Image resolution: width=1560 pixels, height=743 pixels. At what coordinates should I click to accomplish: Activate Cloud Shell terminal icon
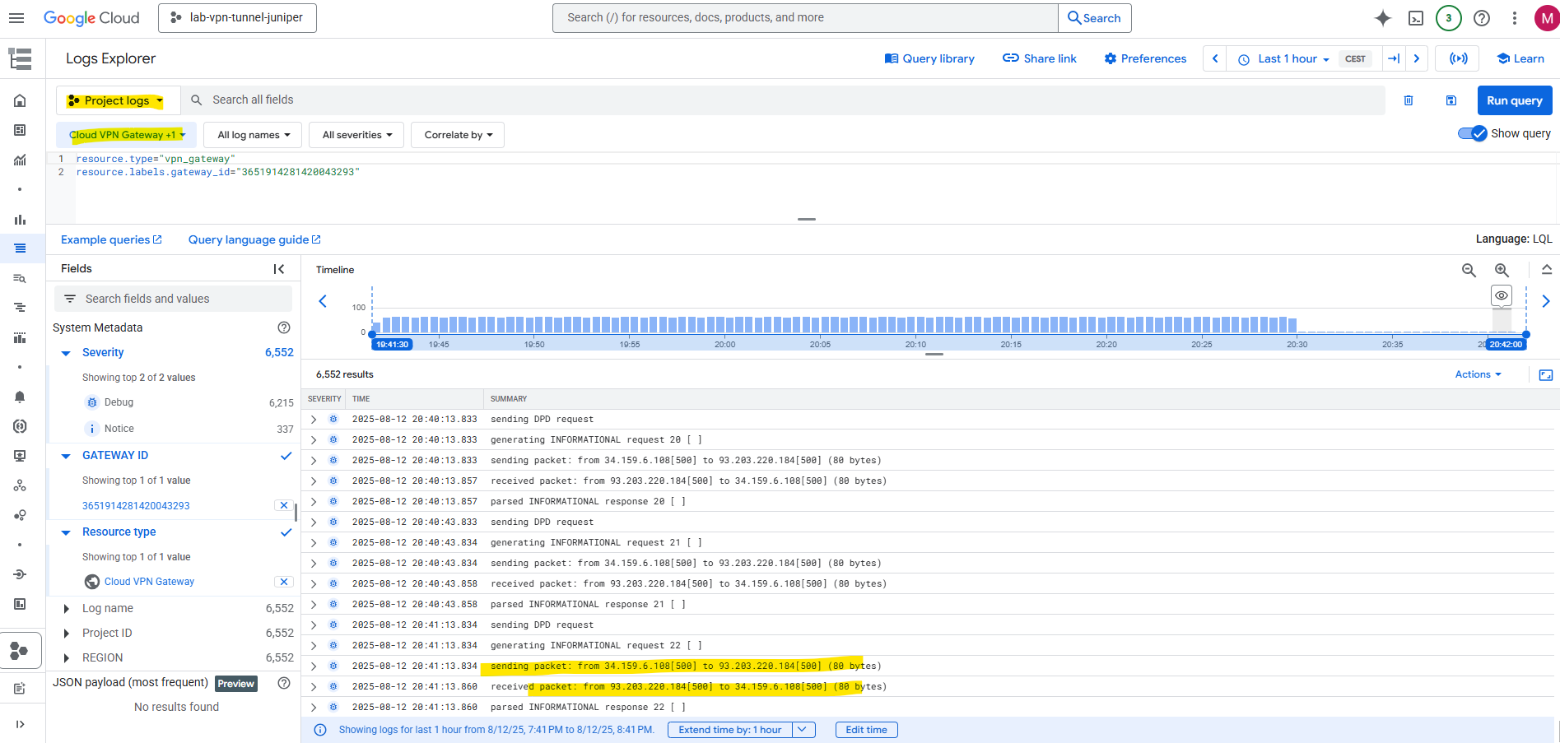point(1416,18)
